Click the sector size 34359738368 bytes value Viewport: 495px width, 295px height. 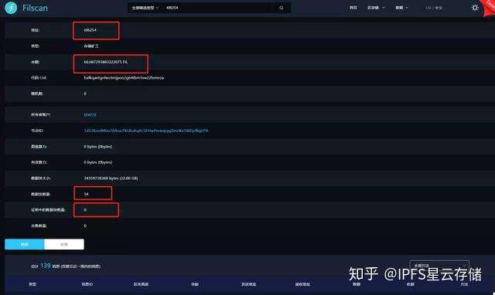point(111,178)
